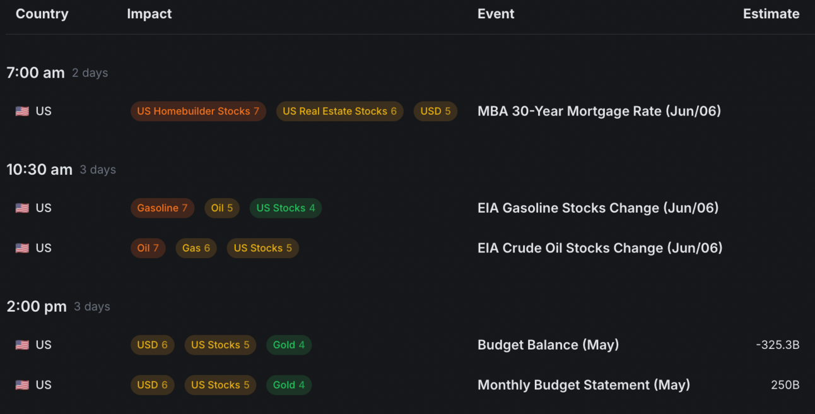This screenshot has height=414, width=815.
Task: Click the Impact column header
Action: click(149, 14)
